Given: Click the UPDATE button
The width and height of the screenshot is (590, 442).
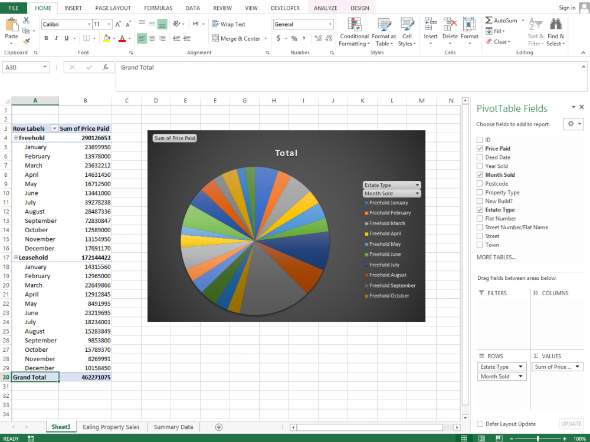Looking at the screenshot, I should coord(571,424).
